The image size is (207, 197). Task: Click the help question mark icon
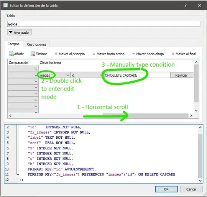point(186,5)
